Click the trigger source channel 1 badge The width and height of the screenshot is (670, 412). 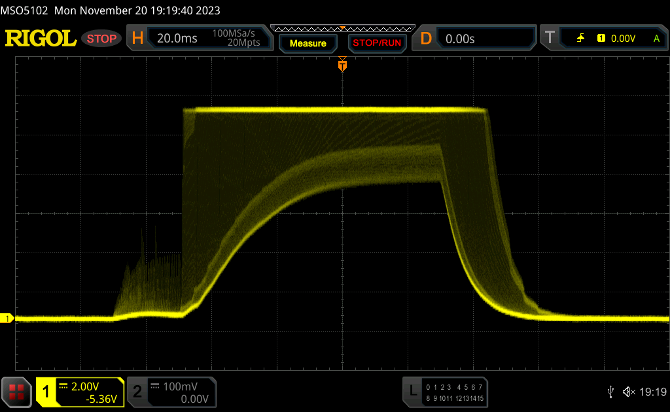(601, 39)
